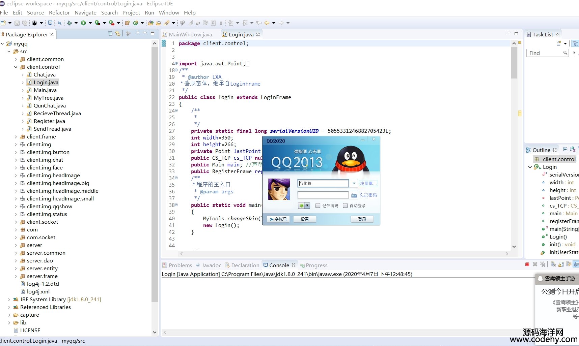Open the Run button dropdown arrow
579x346 pixels.
(x=90, y=23)
